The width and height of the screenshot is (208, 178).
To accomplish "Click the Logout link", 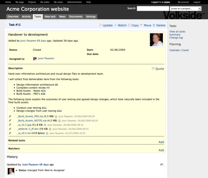I will 197,2.
